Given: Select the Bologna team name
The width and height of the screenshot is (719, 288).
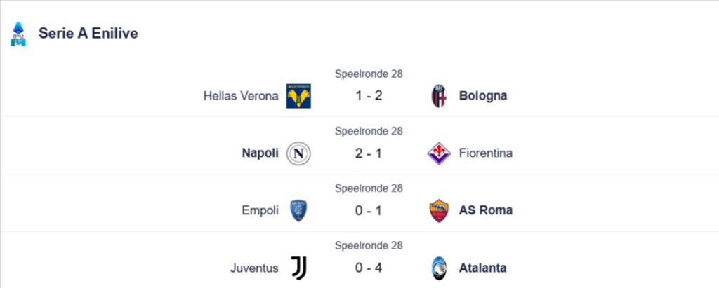Looking at the screenshot, I should coord(482,96).
